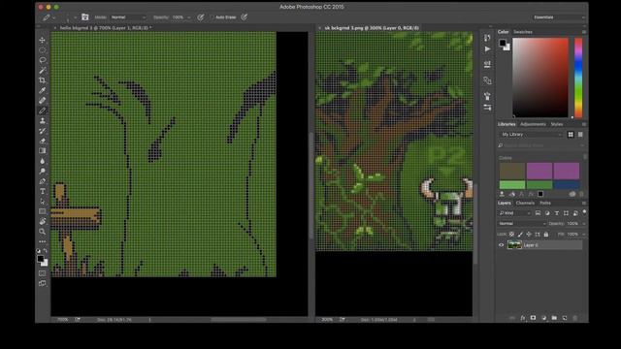The height and width of the screenshot is (349, 621).
Task: Select the Type tool
Action: pos(43,191)
